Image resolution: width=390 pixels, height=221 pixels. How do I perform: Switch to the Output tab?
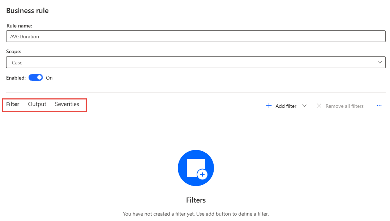coord(37,104)
